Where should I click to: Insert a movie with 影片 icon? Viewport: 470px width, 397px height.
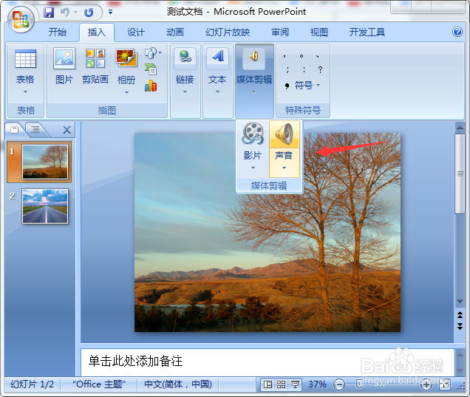253,134
